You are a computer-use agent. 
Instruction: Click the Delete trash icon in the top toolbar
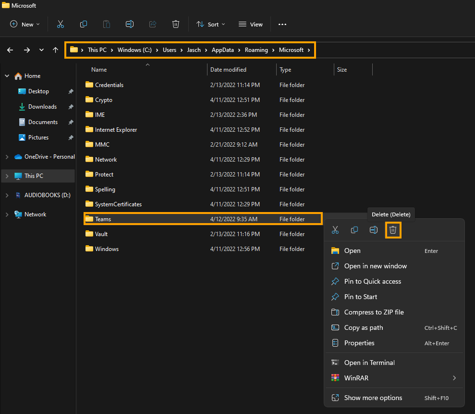coord(176,24)
